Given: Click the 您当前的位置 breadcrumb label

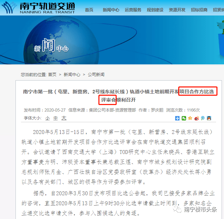Looking at the screenshot, I should coord(33,74).
